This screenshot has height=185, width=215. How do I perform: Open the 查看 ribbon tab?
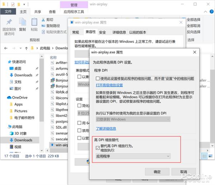tap(52, 11)
